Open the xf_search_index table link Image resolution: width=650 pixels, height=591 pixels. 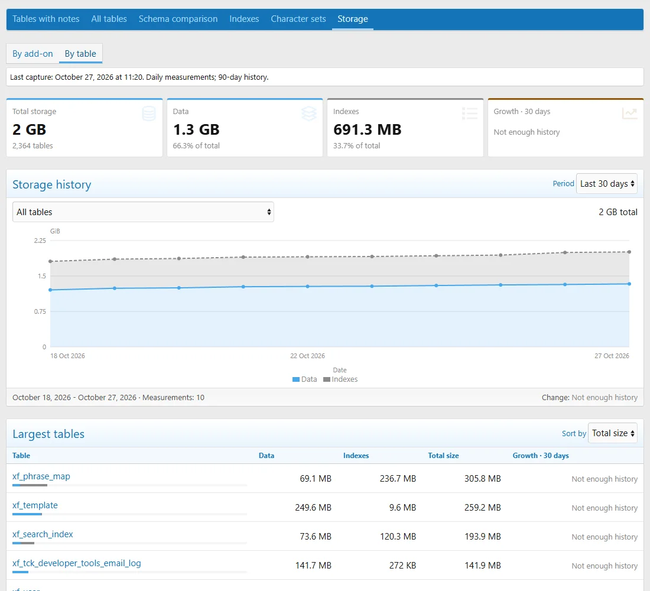pyautogui.click(x=43, y=534)
